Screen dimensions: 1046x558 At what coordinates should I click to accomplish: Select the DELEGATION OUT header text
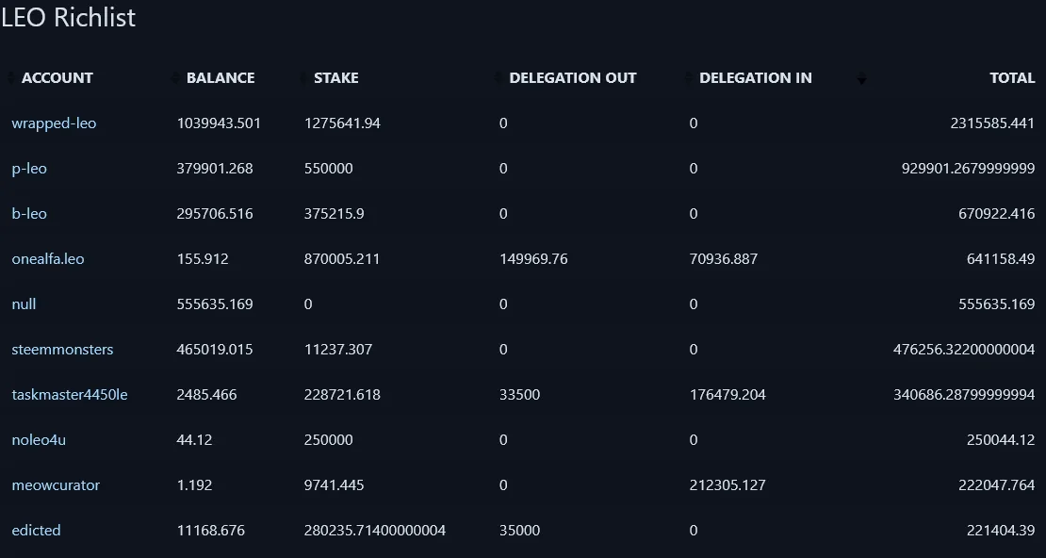click(573, 78)
